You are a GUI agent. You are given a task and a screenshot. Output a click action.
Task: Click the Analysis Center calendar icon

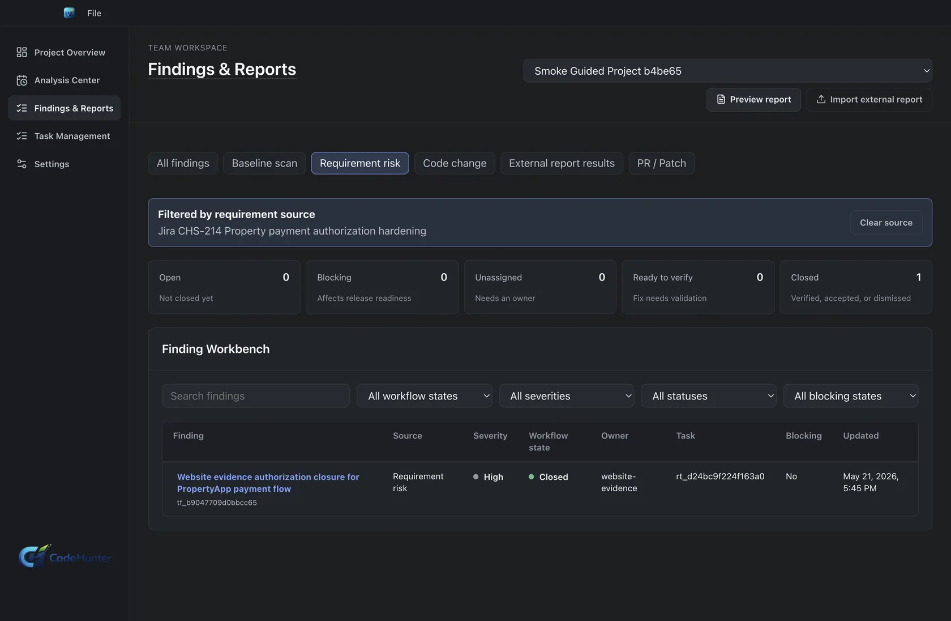22,80
